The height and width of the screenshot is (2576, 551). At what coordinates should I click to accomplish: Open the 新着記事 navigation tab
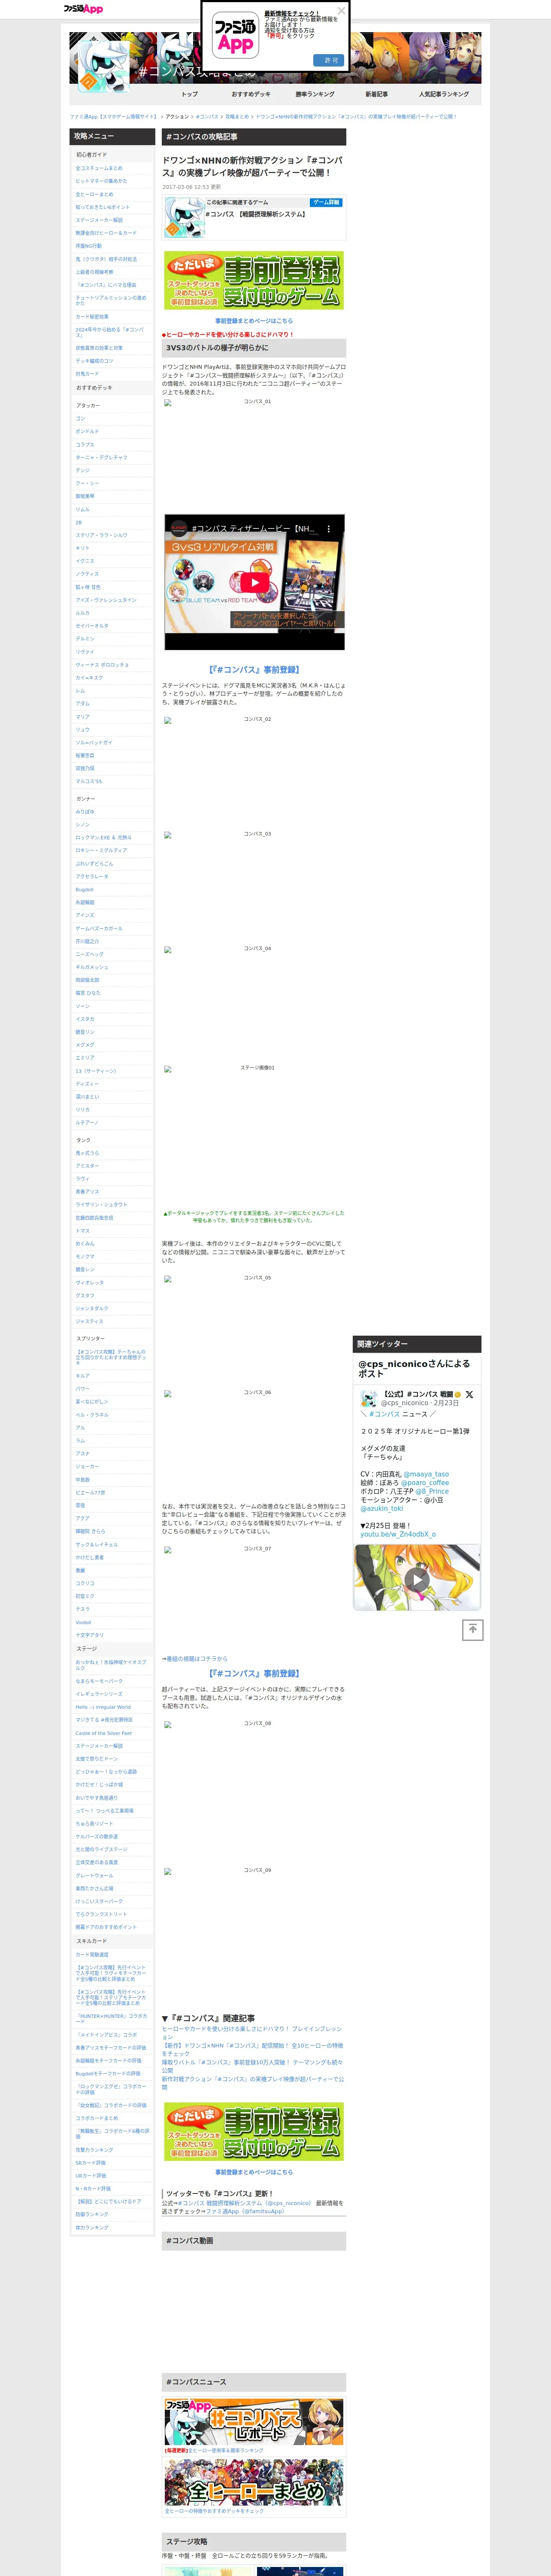[x=376, y=94]
